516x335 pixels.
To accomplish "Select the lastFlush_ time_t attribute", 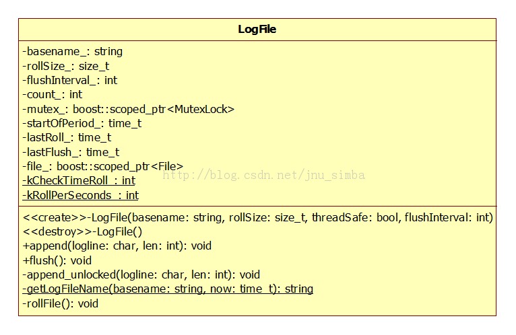I will click(x=70, y=153).
